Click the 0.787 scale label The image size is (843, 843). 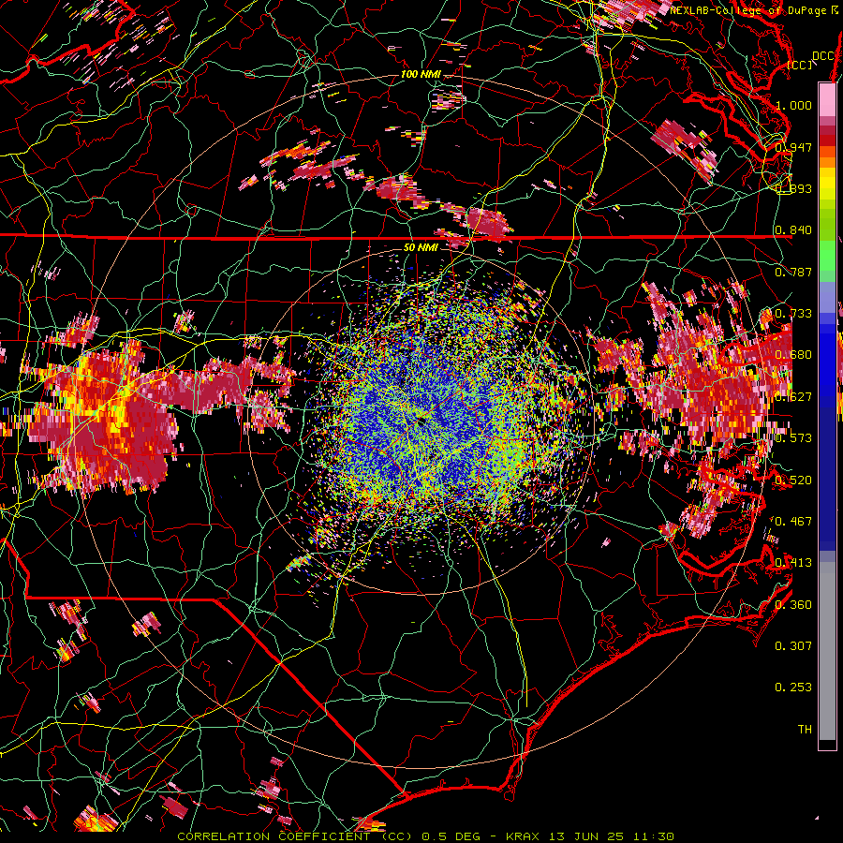pos(793,272)
